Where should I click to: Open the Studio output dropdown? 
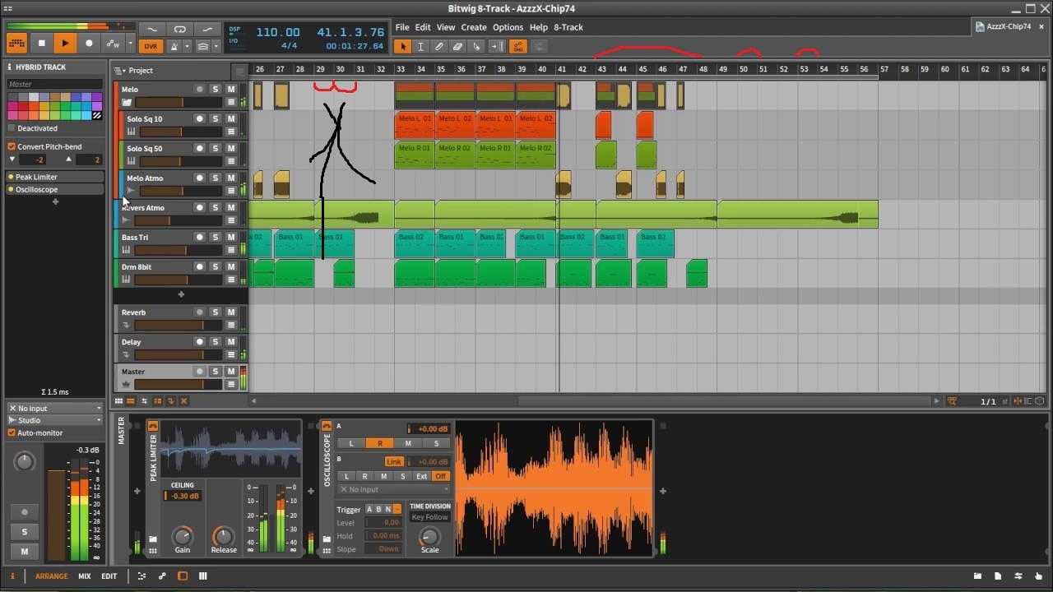55,420
